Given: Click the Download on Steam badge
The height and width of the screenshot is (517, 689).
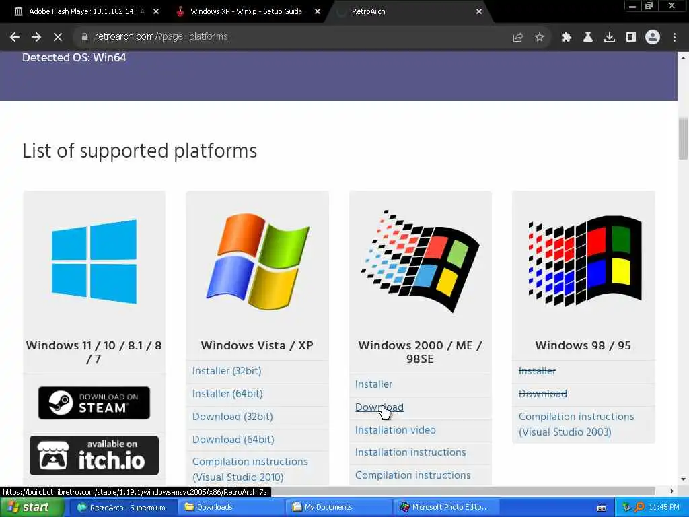Looking at the screenshot, I should point(94,403).
